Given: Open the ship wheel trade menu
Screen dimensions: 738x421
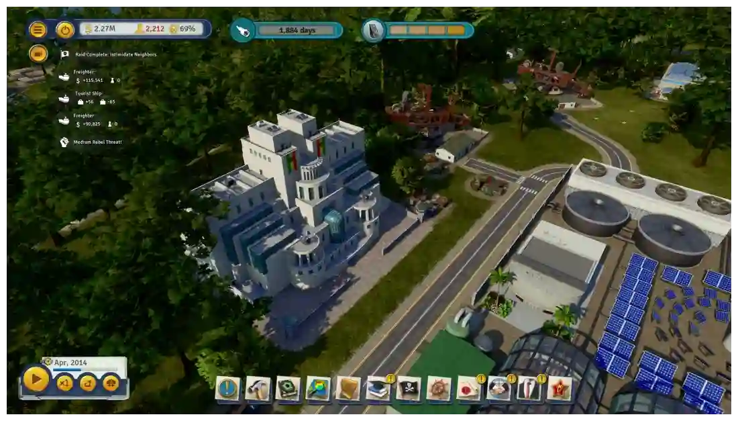Looking at the screenshot, I should click(439, 389).
